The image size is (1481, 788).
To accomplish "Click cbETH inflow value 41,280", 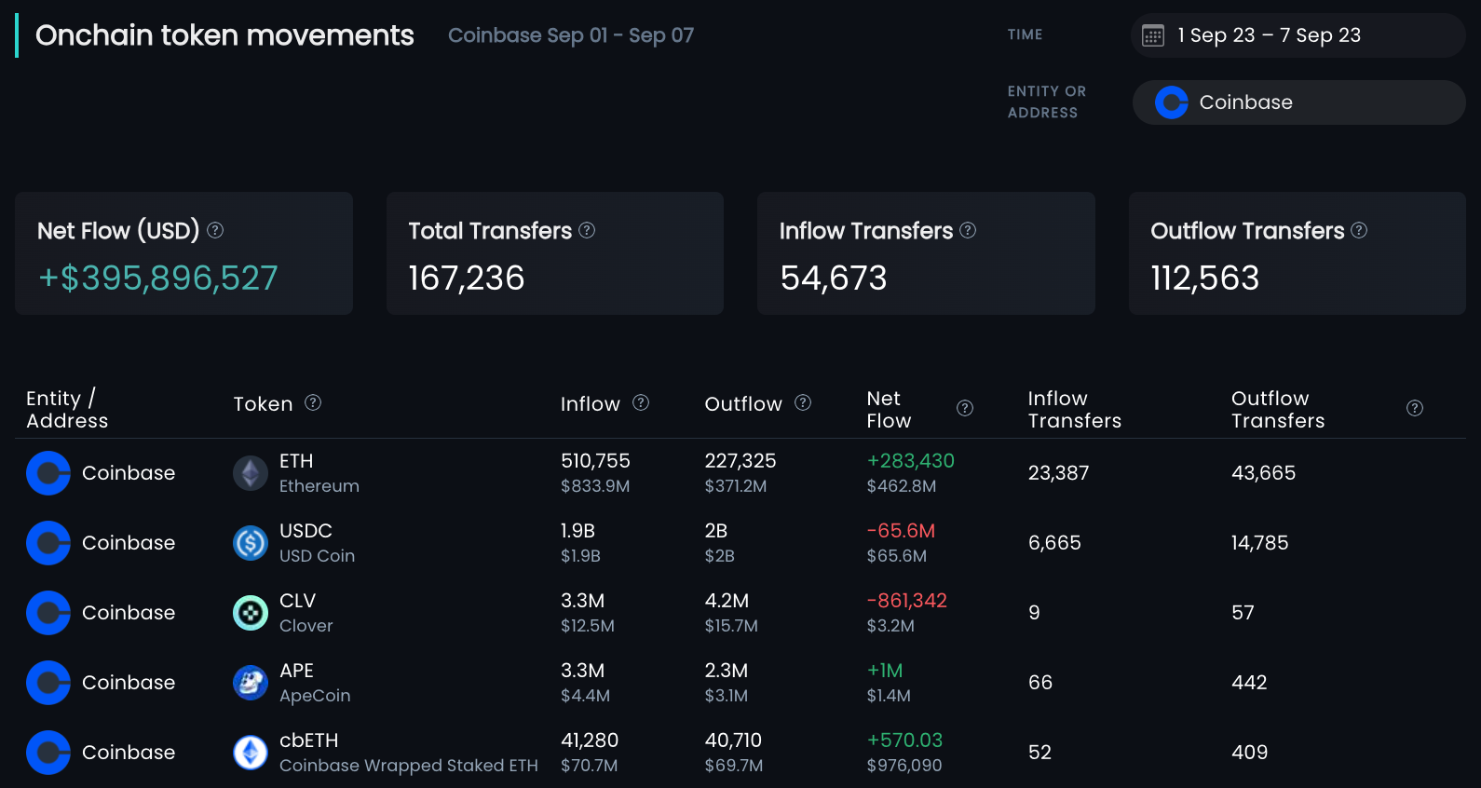I will 590,740.
